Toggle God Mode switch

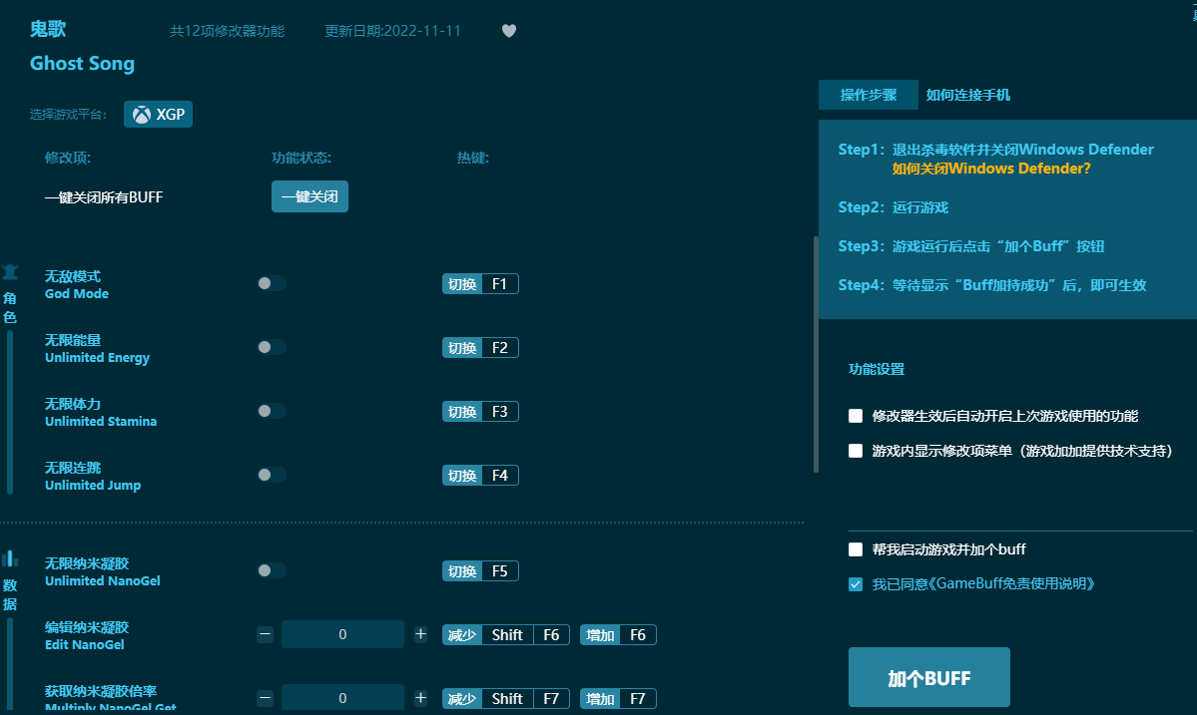(x=271, y=283)
